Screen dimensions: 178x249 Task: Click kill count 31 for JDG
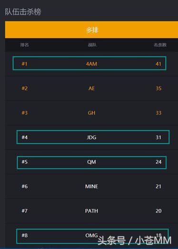point(158,137)
